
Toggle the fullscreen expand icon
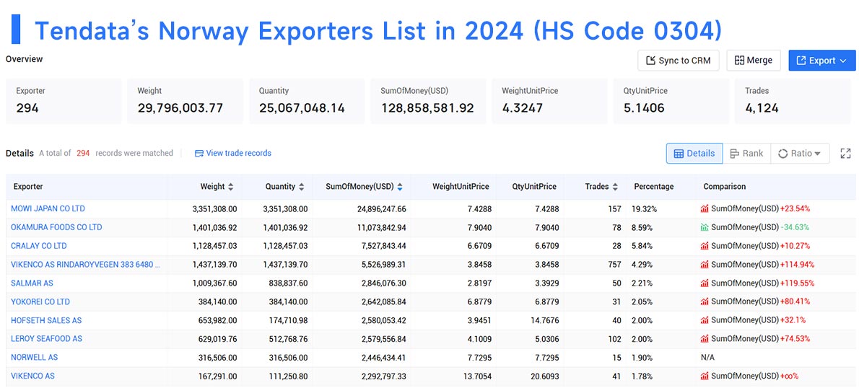[x=845, y=154]
